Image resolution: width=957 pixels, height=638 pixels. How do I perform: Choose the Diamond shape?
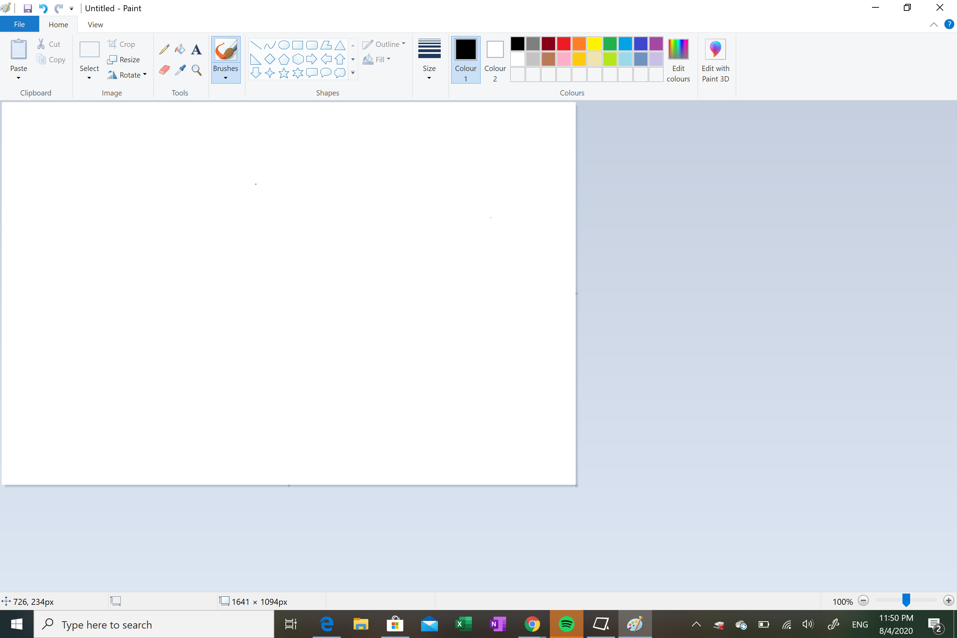[270, 59]
